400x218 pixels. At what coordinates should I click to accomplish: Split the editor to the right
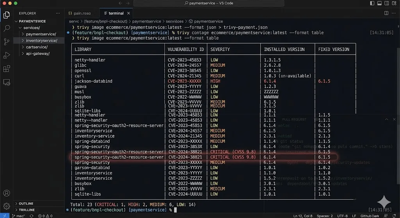(386, 13)
